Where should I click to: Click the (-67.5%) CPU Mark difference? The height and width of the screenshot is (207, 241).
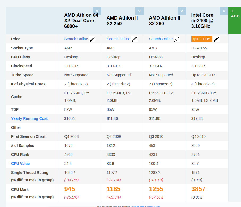(x=156, y=197)
